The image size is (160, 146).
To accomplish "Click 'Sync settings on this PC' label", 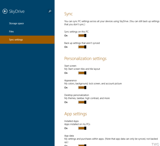I will 76,32.
